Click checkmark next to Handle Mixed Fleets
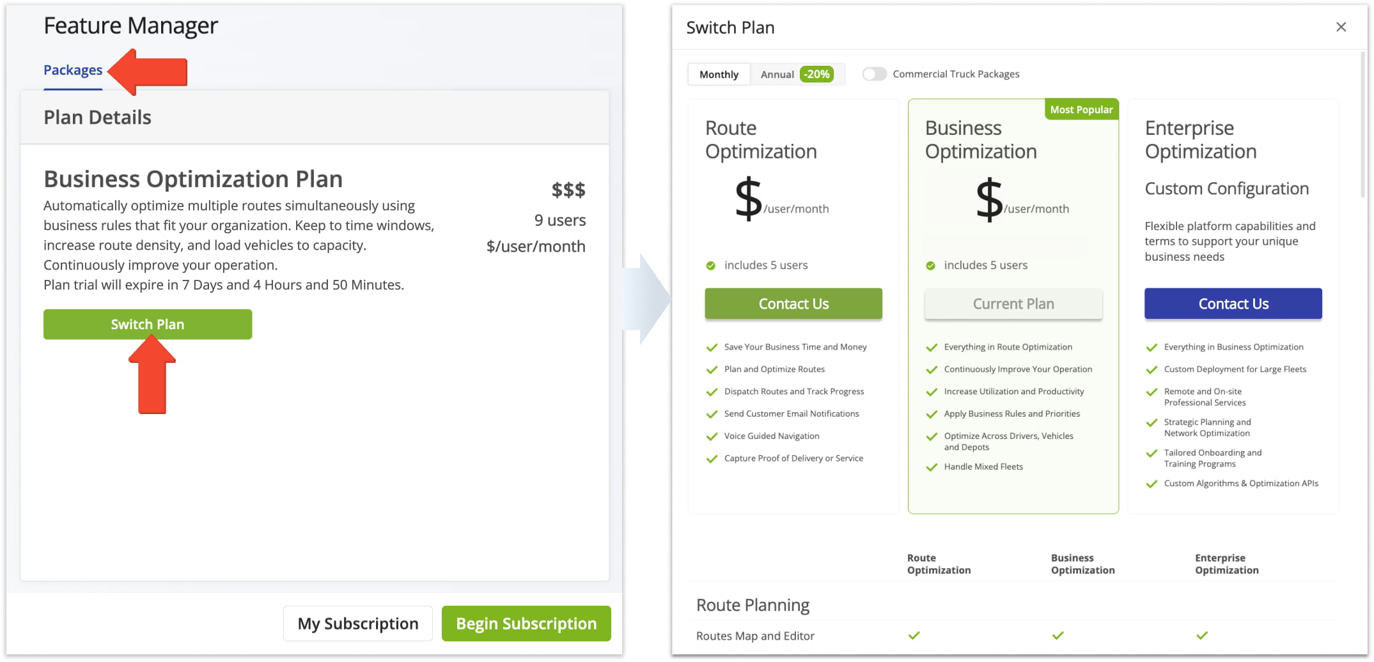1374x662 pixels. click(932, 467)
